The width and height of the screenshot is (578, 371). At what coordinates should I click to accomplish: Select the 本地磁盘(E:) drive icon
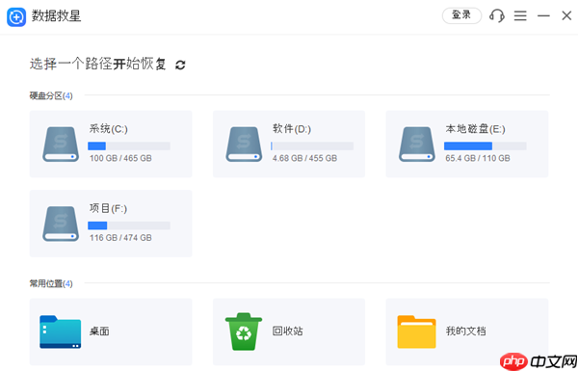417,145
